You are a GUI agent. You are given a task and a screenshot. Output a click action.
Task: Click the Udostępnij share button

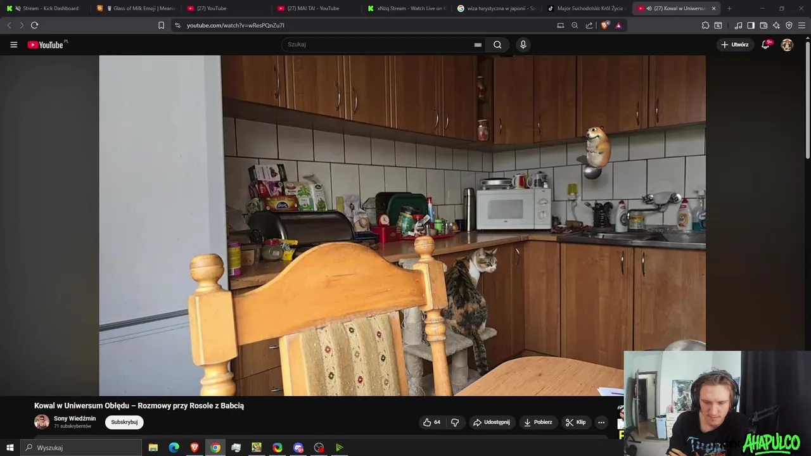[x=491, y=422]
